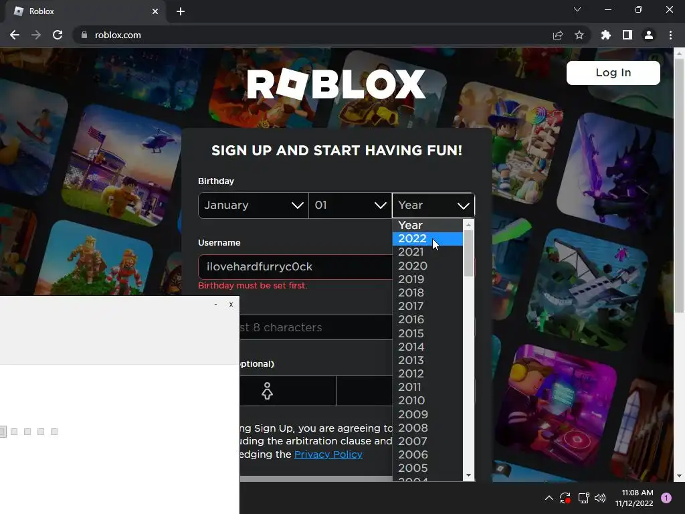Open the Privacy Policy link
Screen dimensions: 685x514
tap(328, 454)
